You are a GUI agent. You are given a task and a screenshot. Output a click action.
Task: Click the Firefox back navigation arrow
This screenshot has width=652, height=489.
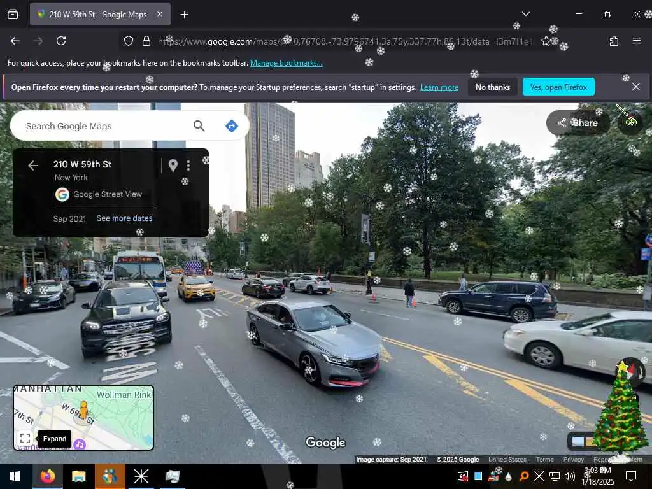coord(15,41)
